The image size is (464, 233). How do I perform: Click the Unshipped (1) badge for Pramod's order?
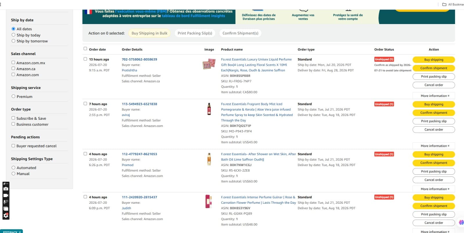click(384, 154)
